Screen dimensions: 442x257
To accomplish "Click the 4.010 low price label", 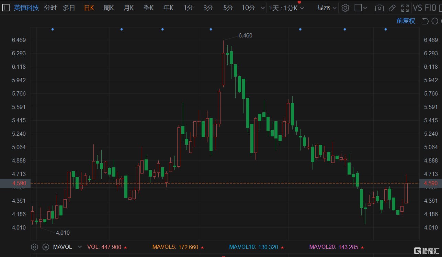I will click(x=63, y=233).
